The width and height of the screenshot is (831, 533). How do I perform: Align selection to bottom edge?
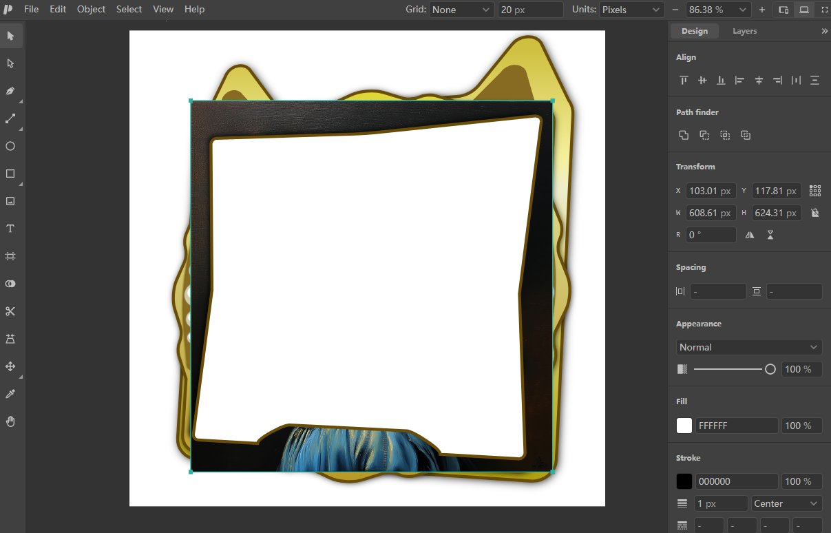pos(721,81)
